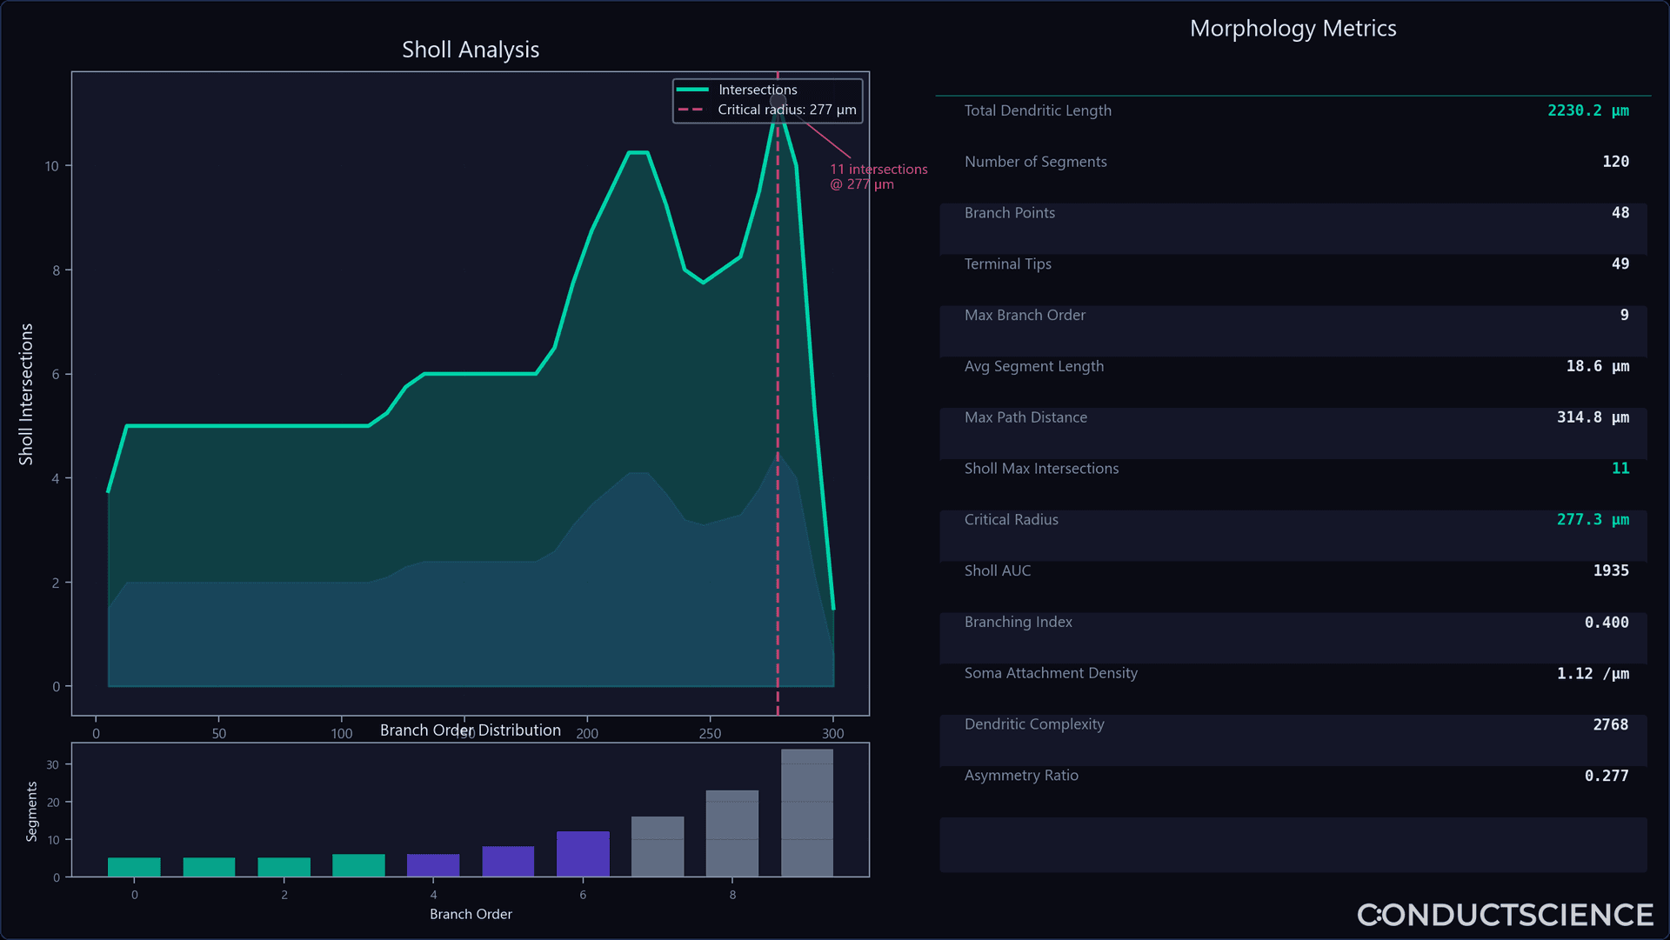
Task: Click the purple branch order 6 bar
Action: click(583, 854)
